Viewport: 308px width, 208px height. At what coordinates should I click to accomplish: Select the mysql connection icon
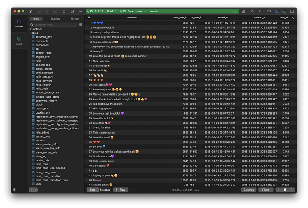coord(19,39)
